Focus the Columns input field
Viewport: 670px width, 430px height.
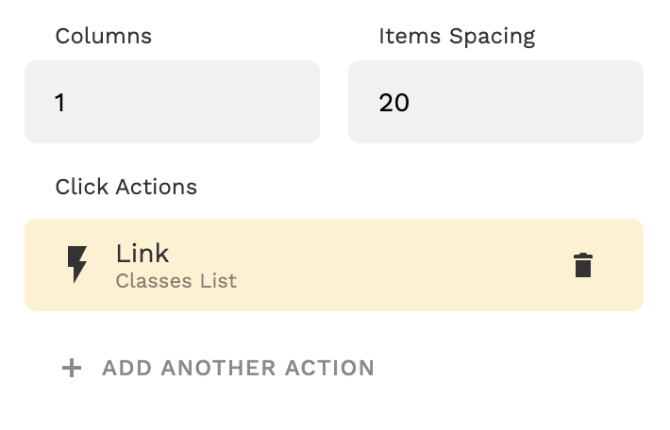point(172,102)
